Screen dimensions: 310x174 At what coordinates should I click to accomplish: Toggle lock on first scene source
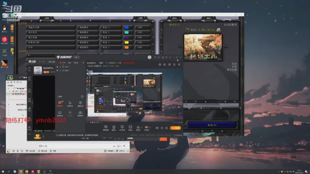[x=60, y=67]
